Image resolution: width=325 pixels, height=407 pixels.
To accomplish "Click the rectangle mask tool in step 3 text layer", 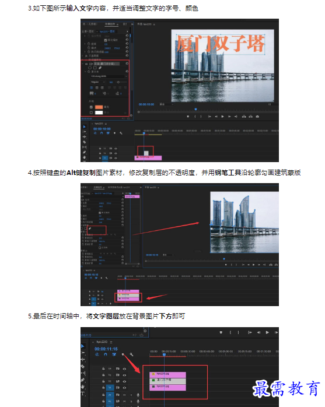I will click(x=95, y=68).
